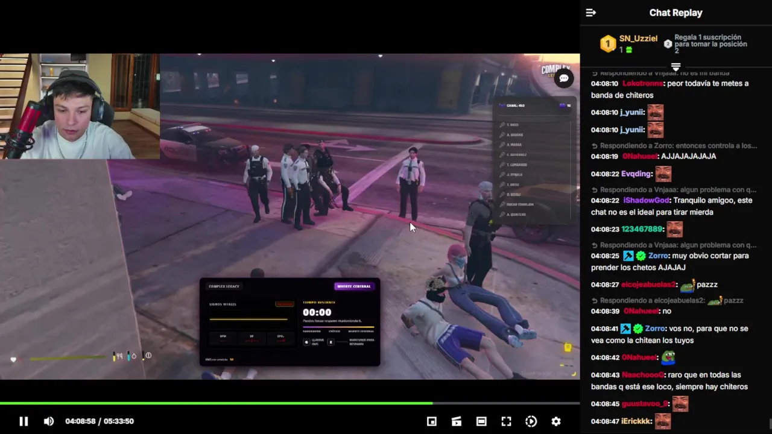Click username 123467889 in chat

643,230
